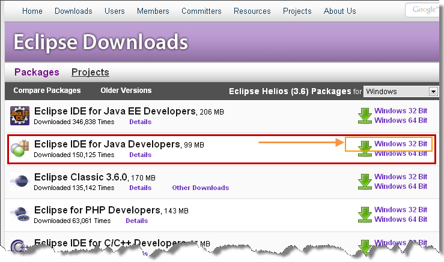
Task: Click the Eclipse Downloads banner heading
Action: pyautogui.click(x=101, y=42)
